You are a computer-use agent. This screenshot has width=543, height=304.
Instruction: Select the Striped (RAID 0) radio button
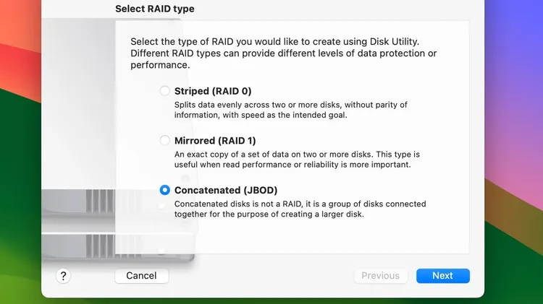click(165, 91)
